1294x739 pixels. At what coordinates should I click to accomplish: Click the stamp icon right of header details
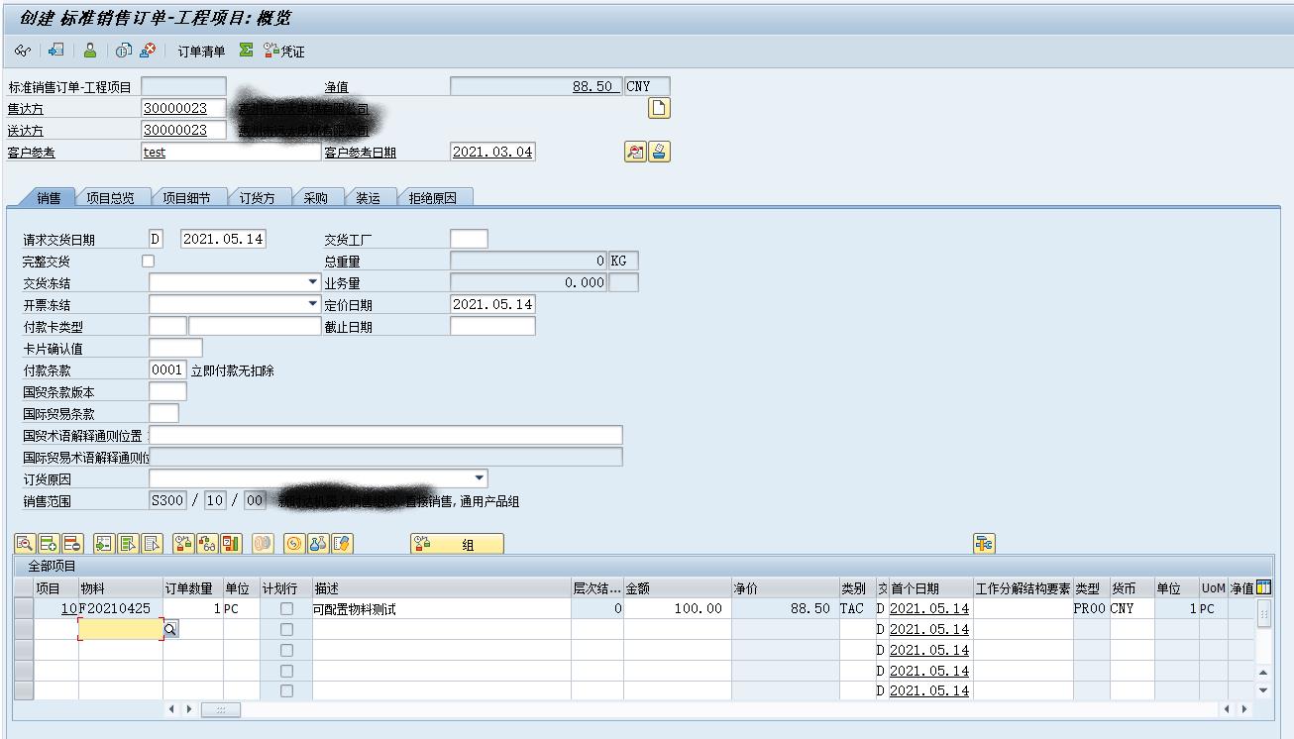[x=660, y=152]
